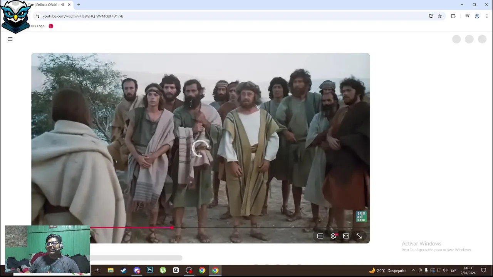
Task: Switch the player to theater mode
Action: [346, 236]
